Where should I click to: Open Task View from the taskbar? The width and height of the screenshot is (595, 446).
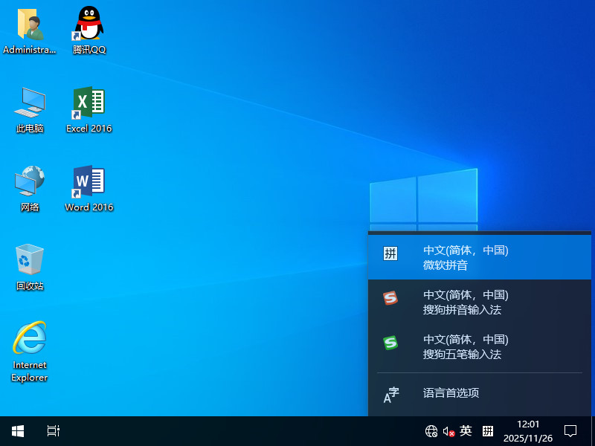coord(52,431)
